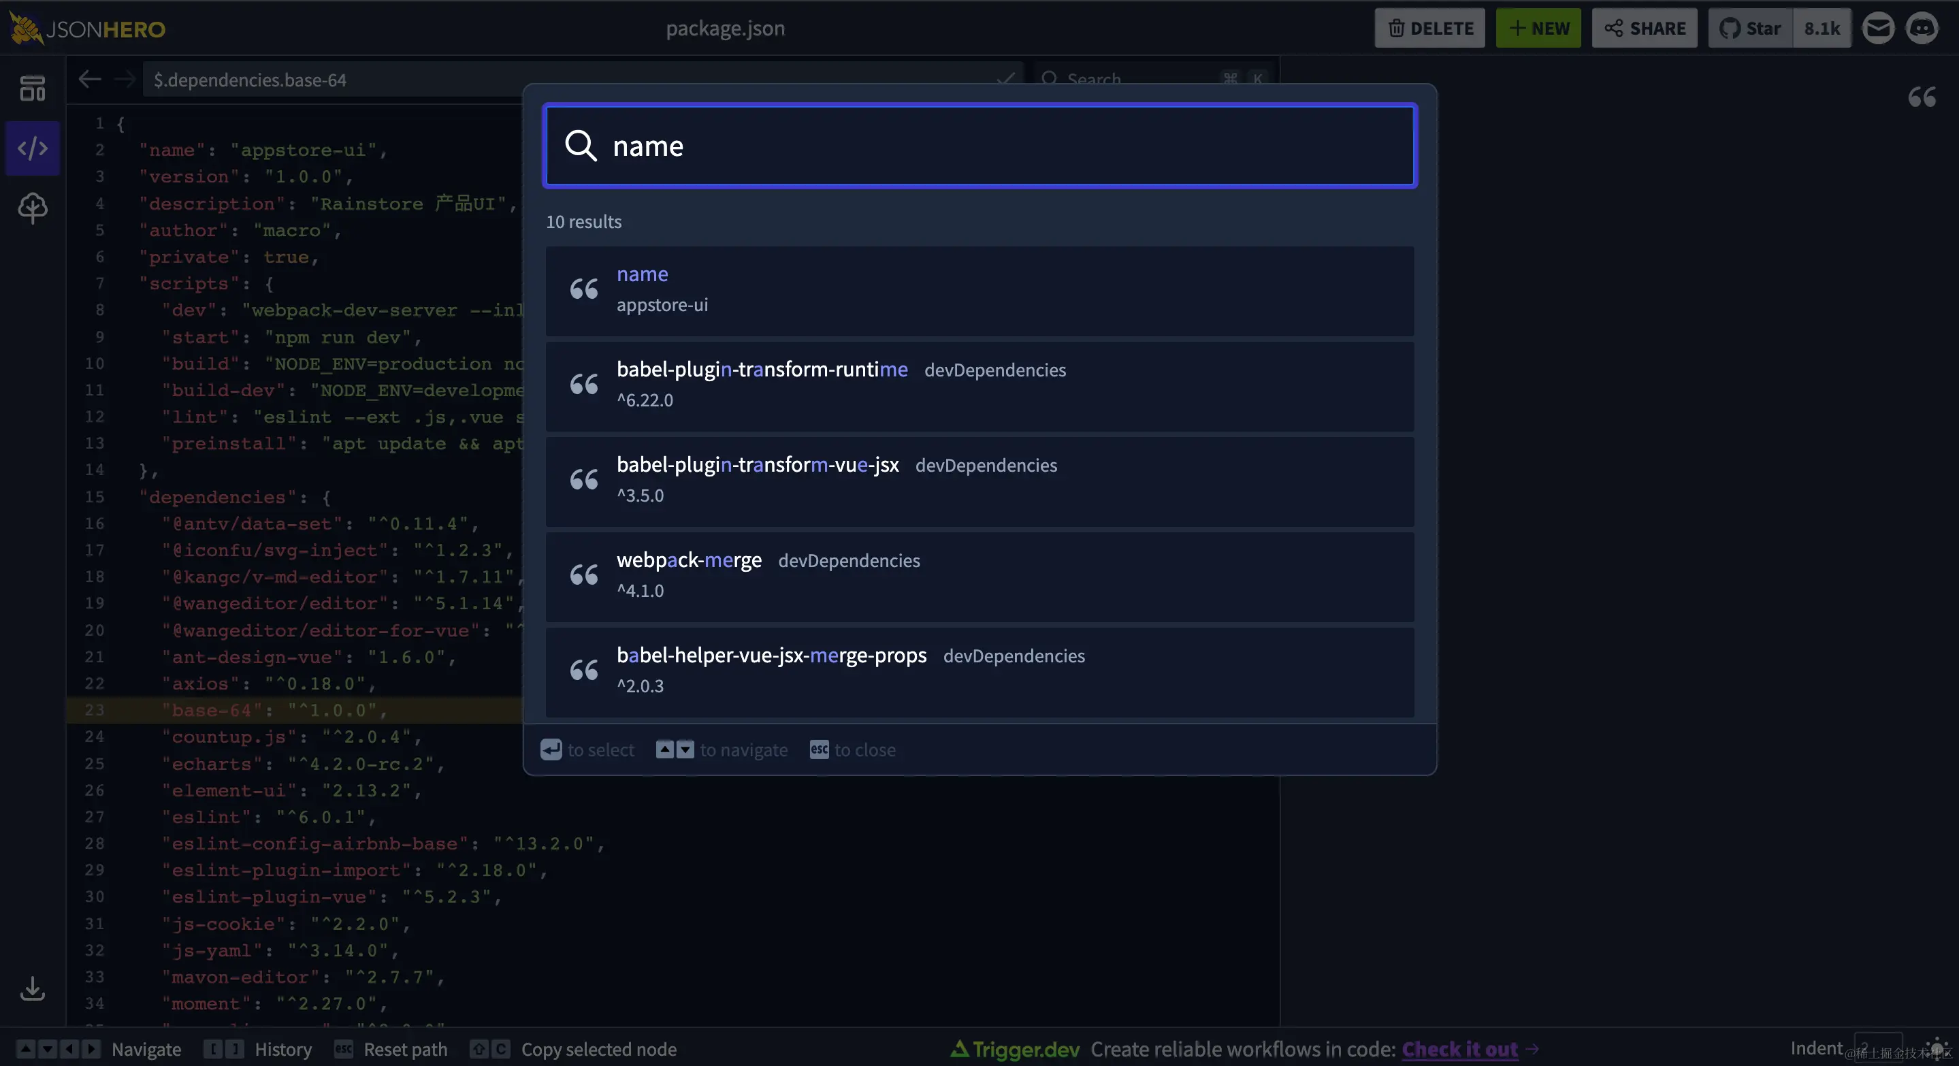Viewport: 1959px width, 1066px height.
Task: Click the JSONHero logo
Action: [x=86, y=28]
